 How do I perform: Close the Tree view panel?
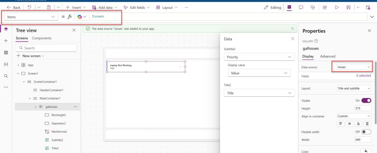(74, 30)
